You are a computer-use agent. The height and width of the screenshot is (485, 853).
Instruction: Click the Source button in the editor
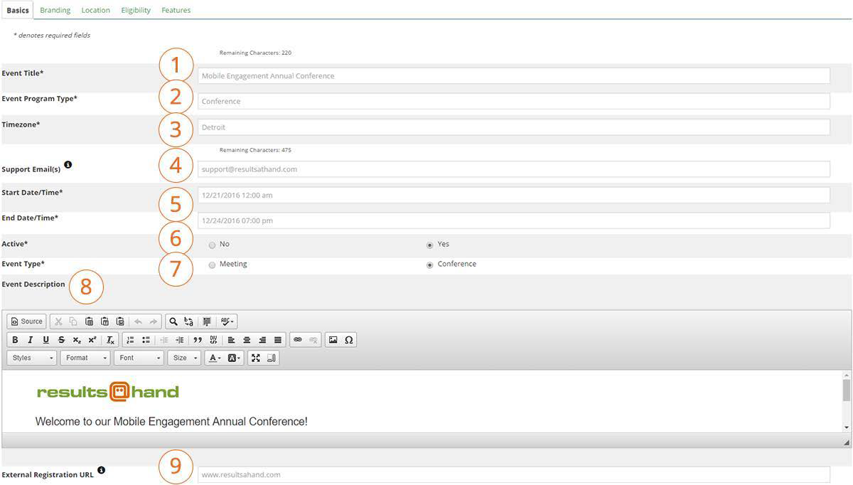pos(27,321)
